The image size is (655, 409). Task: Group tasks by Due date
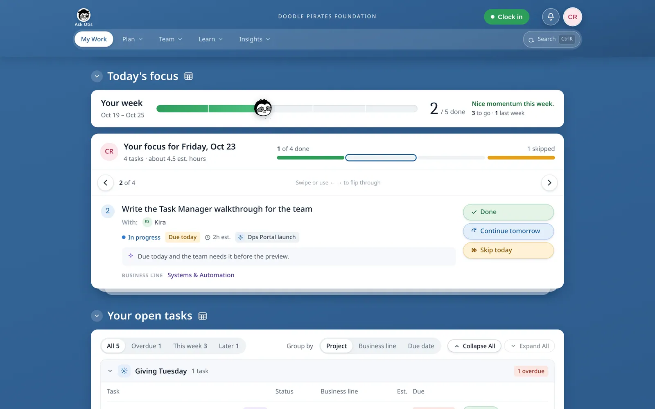click(421, 346)
